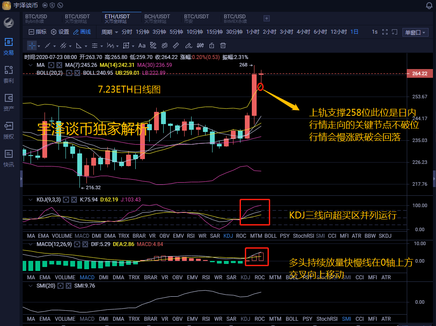Viewport: 436px width, 326px height.
Task: Open the text annotation tool Aa
Action: [x=142, y=45]
